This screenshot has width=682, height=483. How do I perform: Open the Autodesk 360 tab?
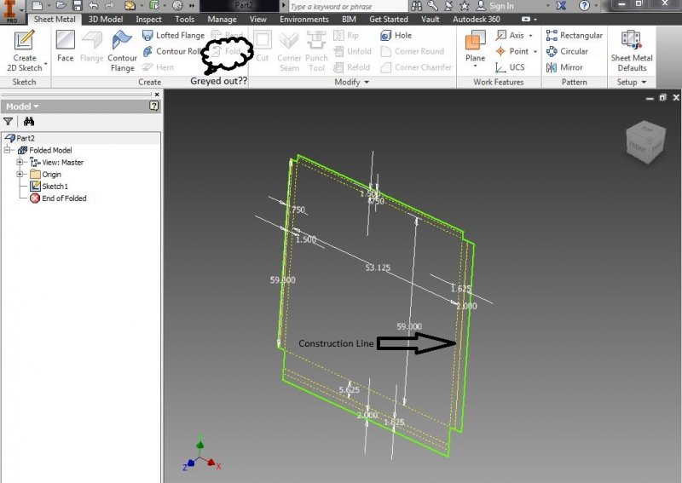pos(477,19)
